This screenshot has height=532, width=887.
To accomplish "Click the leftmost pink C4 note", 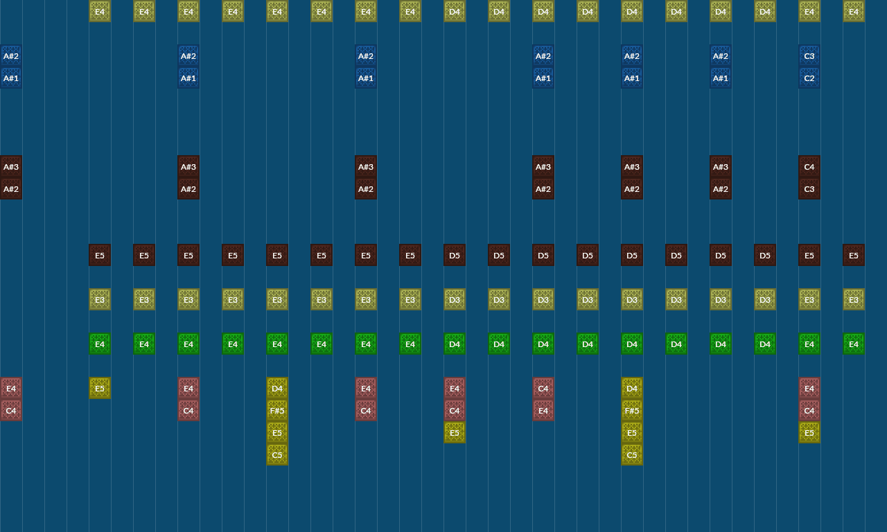I will [11, 411].
